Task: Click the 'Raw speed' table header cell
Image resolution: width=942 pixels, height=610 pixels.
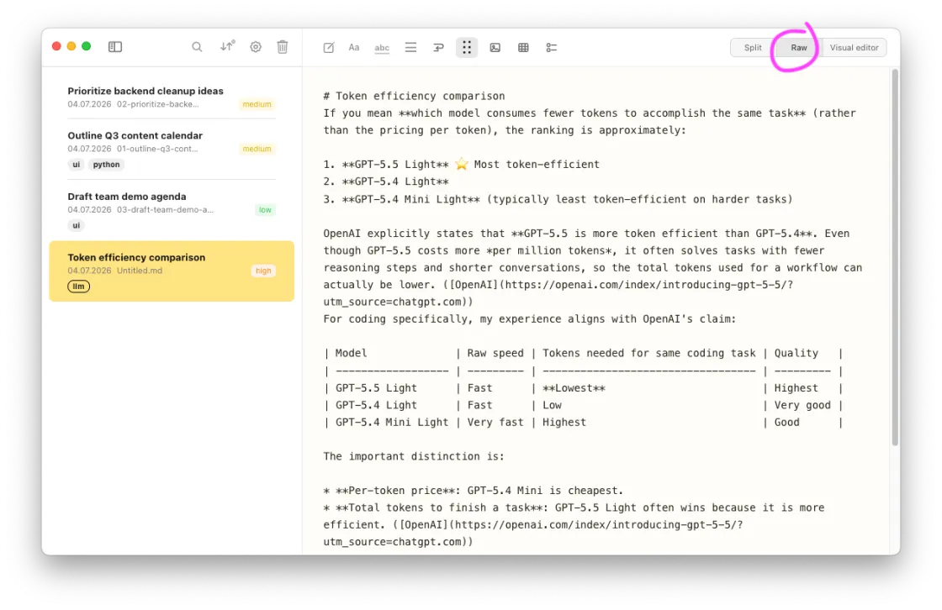Action: [x=495, y=353]
